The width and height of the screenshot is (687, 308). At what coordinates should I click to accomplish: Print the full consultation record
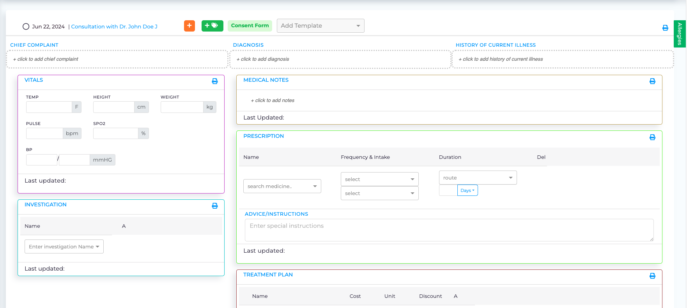(x=665, y=28)
